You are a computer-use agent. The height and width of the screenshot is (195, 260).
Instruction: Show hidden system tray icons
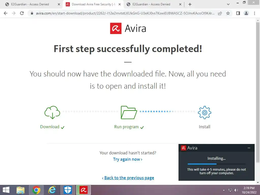pos(224,190)
